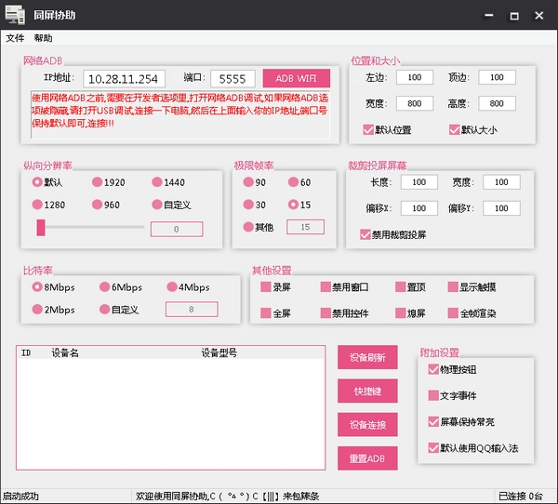Click the resolution slider handle

click(41, 228)
